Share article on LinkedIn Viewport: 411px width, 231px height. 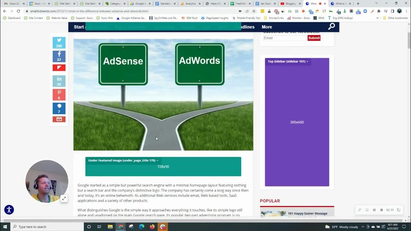(x=59, y=81)
